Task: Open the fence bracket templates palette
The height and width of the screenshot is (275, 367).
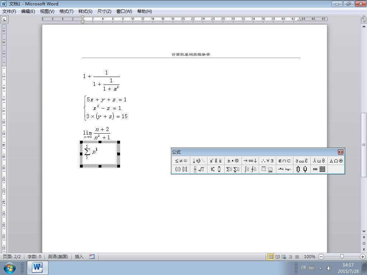Action: click(181, 169)
